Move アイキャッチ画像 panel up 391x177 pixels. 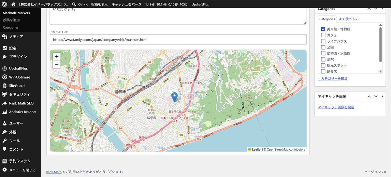pyautogui.click(x=369, y=96)
